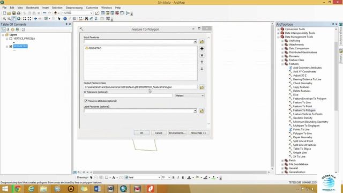Click the New map document icon

[4, 13]
